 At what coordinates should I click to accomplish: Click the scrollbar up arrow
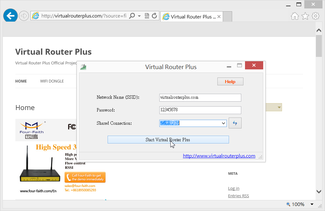319,30
